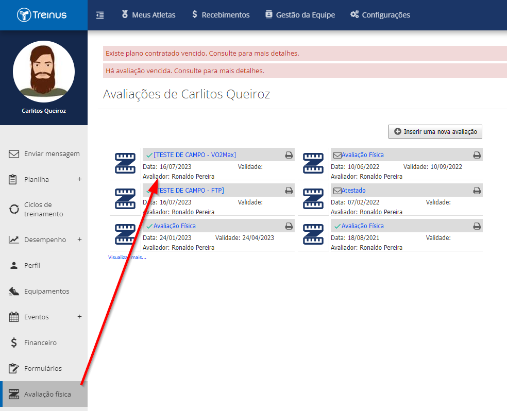Open the Visualizar mais link

[127, 257]
